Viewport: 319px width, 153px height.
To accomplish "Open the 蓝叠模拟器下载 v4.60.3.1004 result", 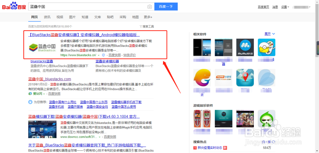I will (x=84, y=116).
